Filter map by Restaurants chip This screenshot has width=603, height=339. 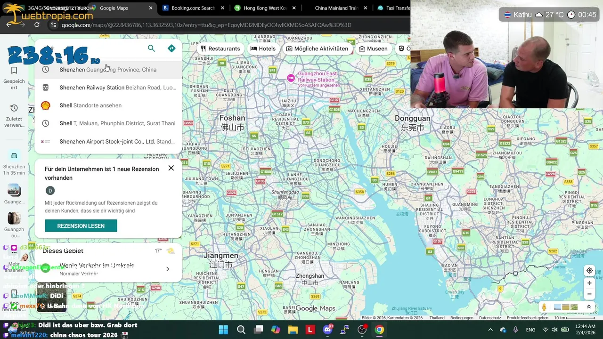[220, 48]
